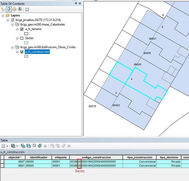Viewport: 189px width, 181px height.
Task: Click the identificador column header
Action: tap(39, 157)
